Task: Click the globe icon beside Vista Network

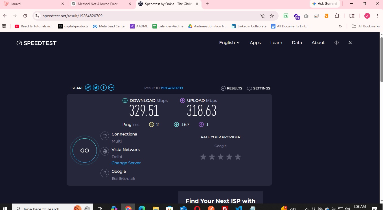Action: (105, 152)
